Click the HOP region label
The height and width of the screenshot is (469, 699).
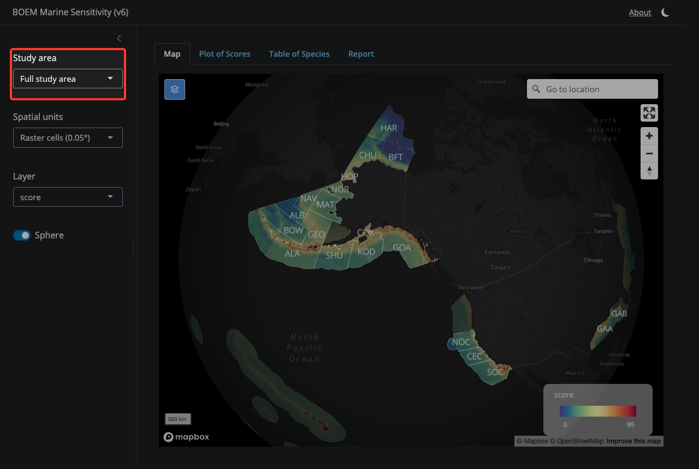349,177
